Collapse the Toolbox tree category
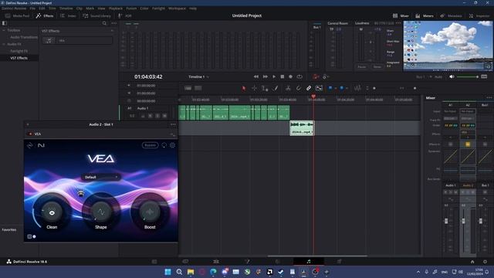Viewport: 494px width, 278px height. click(x=4, y=30)
